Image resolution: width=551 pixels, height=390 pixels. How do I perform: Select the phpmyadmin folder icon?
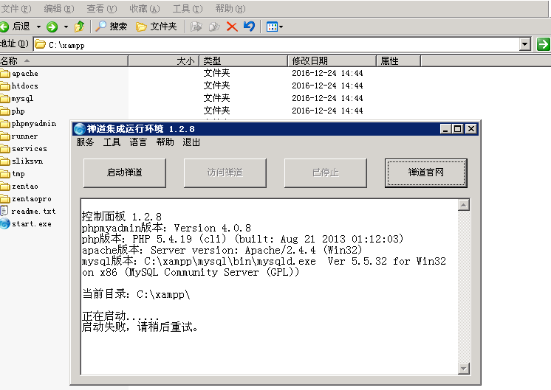[x=5, y=123]
